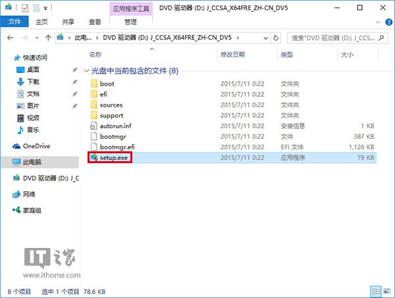
Task: Open the sources folder
Action: click(111, 105)
